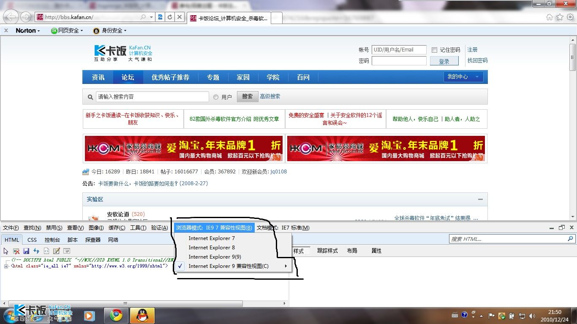
Task: Open developer tools 缓存(C) menu
Action: (117, 228)
